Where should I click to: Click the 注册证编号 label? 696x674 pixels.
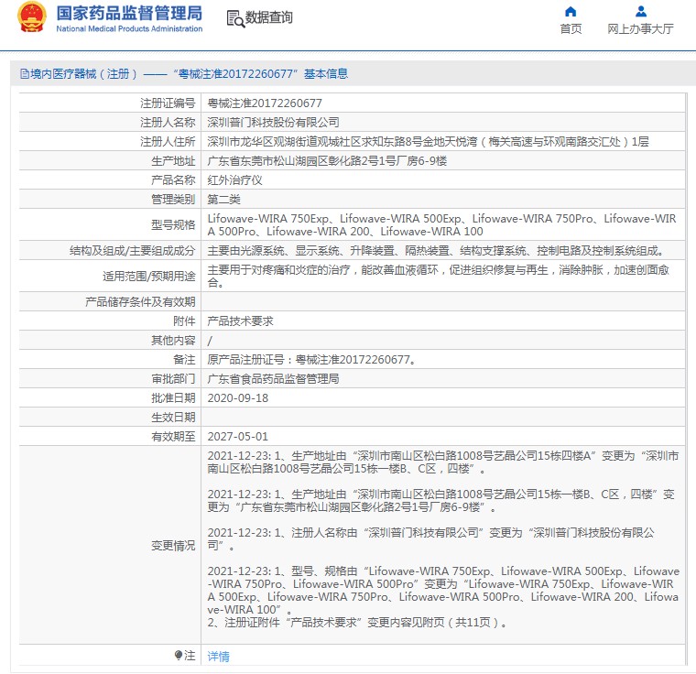[168, 103]
